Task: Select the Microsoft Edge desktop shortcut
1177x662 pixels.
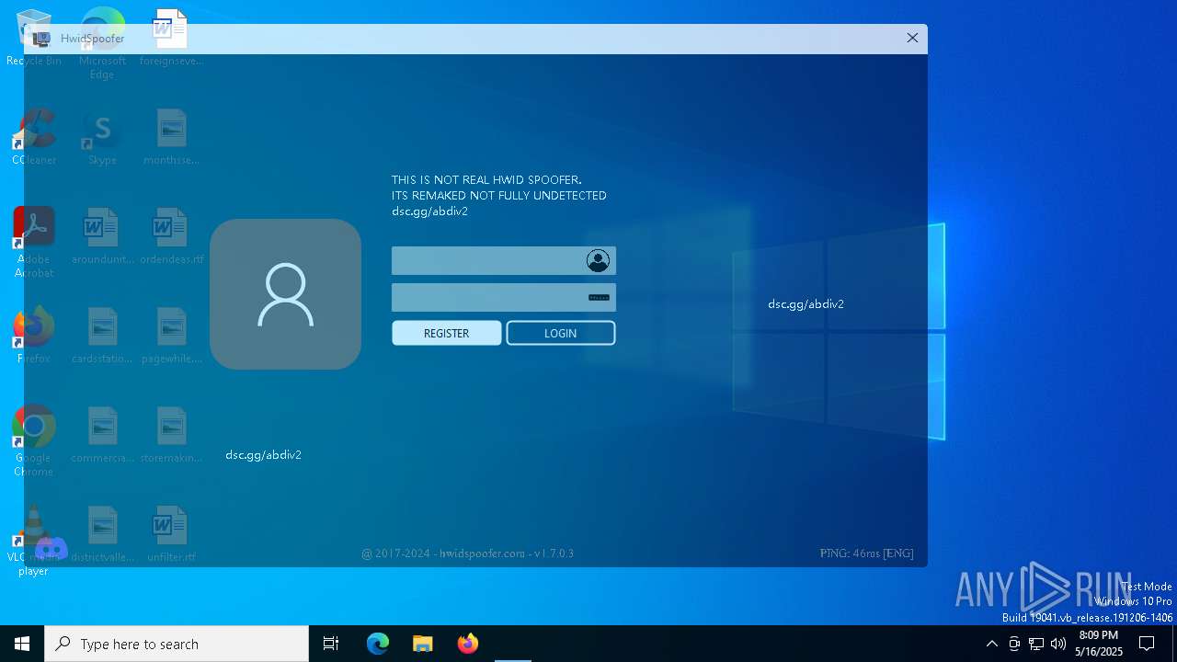Action: tap(102, 44)
